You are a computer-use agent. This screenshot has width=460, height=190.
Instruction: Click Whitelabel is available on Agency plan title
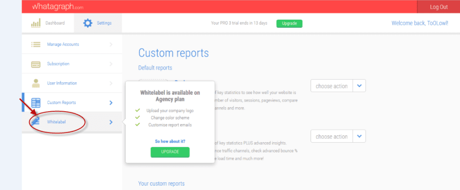point(170,96)
